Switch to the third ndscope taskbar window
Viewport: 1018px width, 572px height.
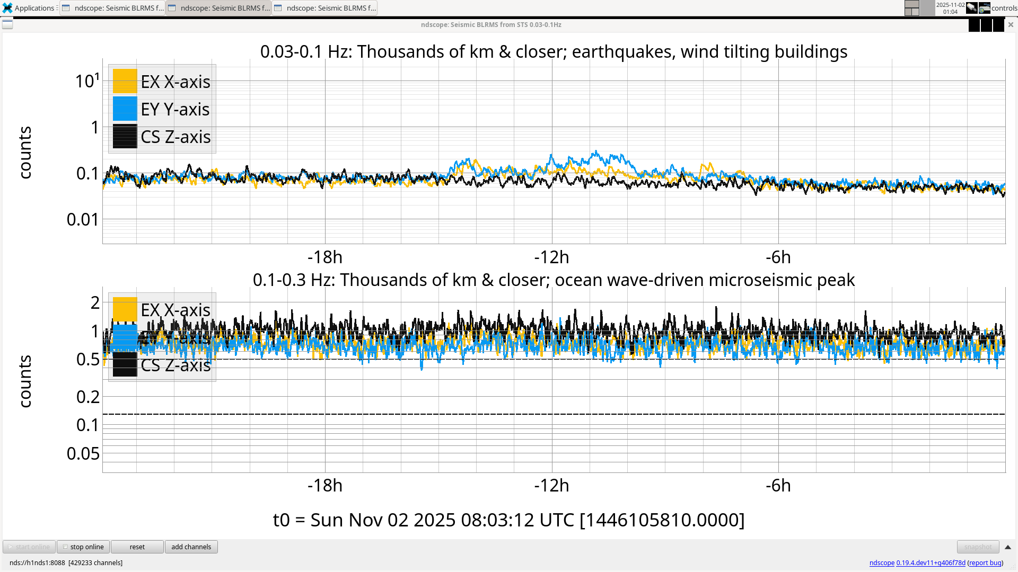[325, 8]
